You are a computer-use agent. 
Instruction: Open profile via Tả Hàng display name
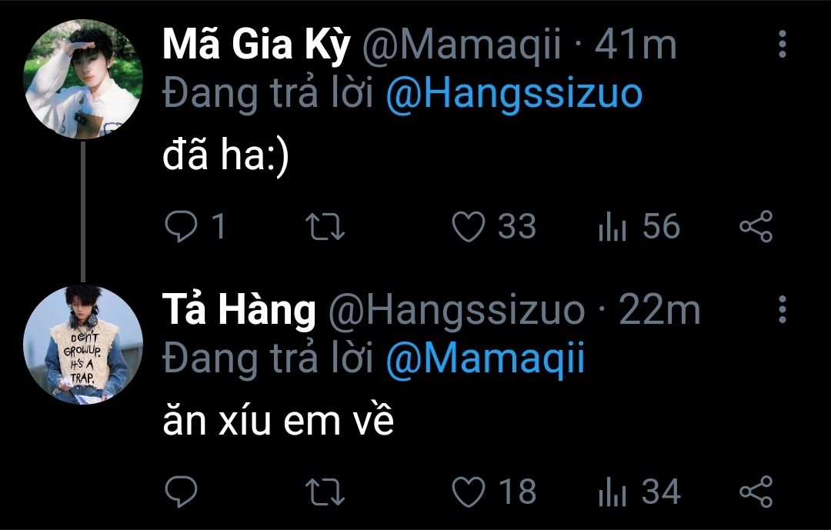point(239,311)
